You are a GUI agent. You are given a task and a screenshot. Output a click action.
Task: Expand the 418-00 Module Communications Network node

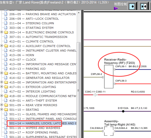click(2, 96)
